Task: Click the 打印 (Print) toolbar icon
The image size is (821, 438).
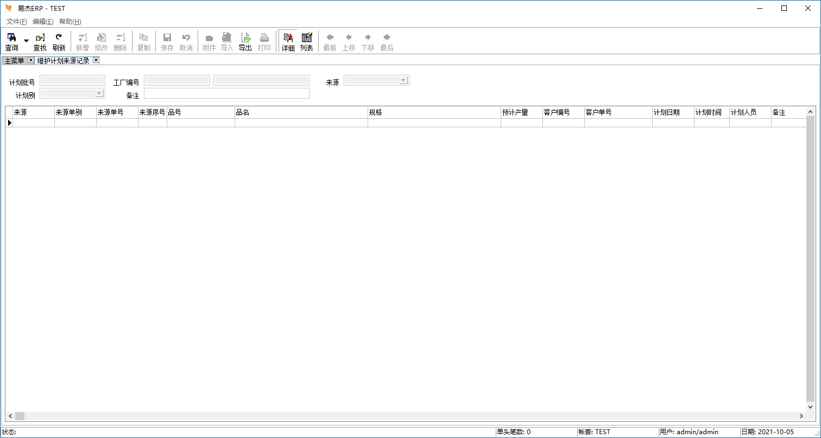Action: [264, 41]
